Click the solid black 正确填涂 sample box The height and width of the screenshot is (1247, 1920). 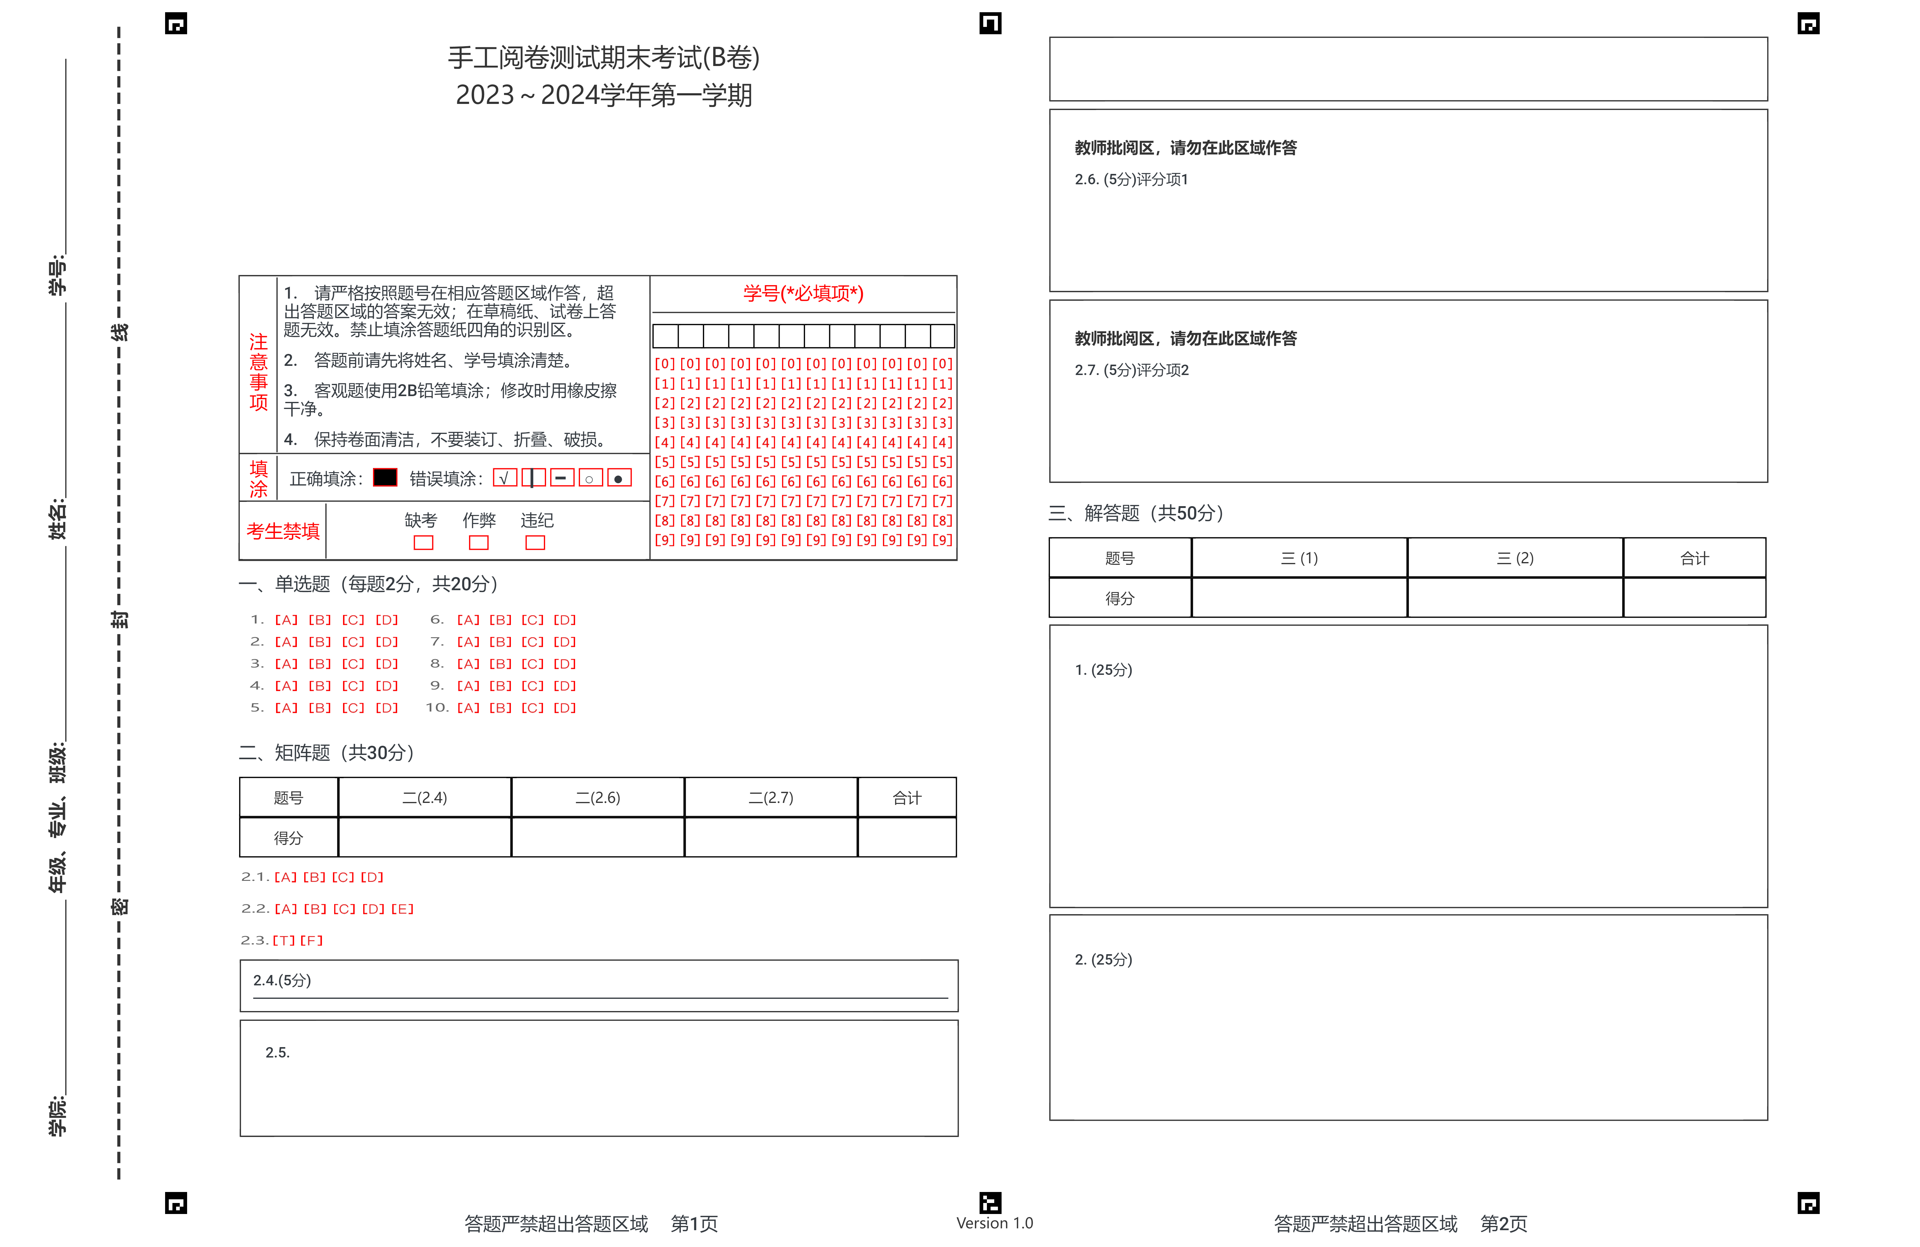coord(385,477)
